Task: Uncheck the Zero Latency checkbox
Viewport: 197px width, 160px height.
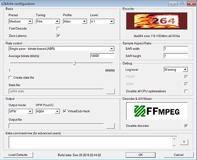Action: pos(58,36)
